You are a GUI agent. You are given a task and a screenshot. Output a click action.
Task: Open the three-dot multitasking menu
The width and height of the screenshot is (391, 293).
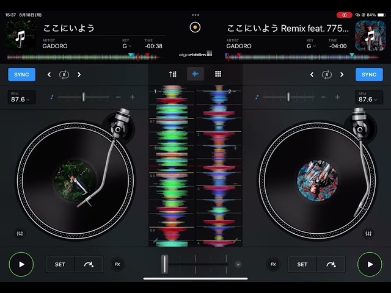click(x=195, y=15)
